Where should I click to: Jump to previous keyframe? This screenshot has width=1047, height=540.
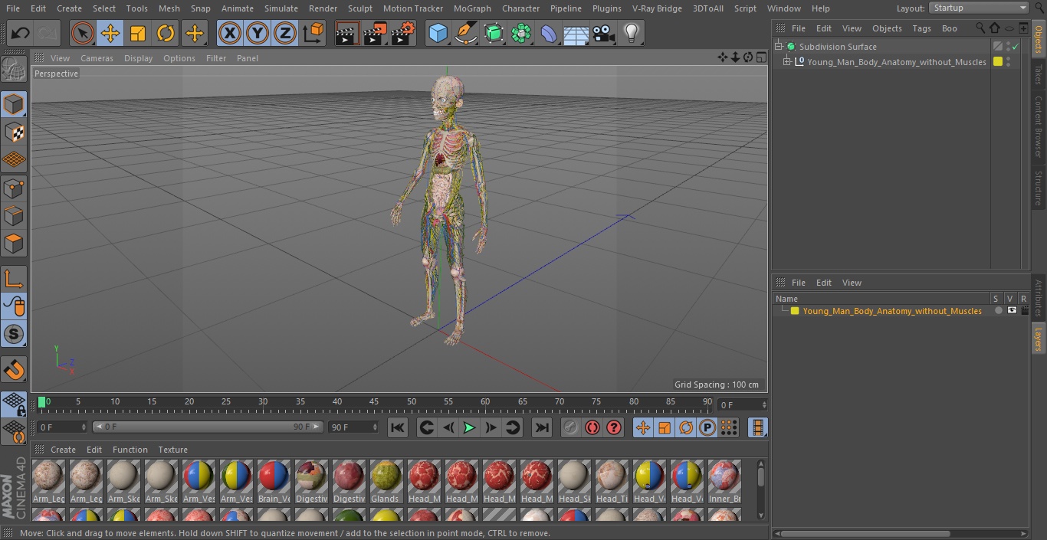pos(427,427)
